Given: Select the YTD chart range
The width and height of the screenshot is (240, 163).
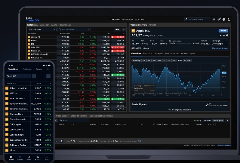Looking at the screenshot, I should (x=180, y=60).
